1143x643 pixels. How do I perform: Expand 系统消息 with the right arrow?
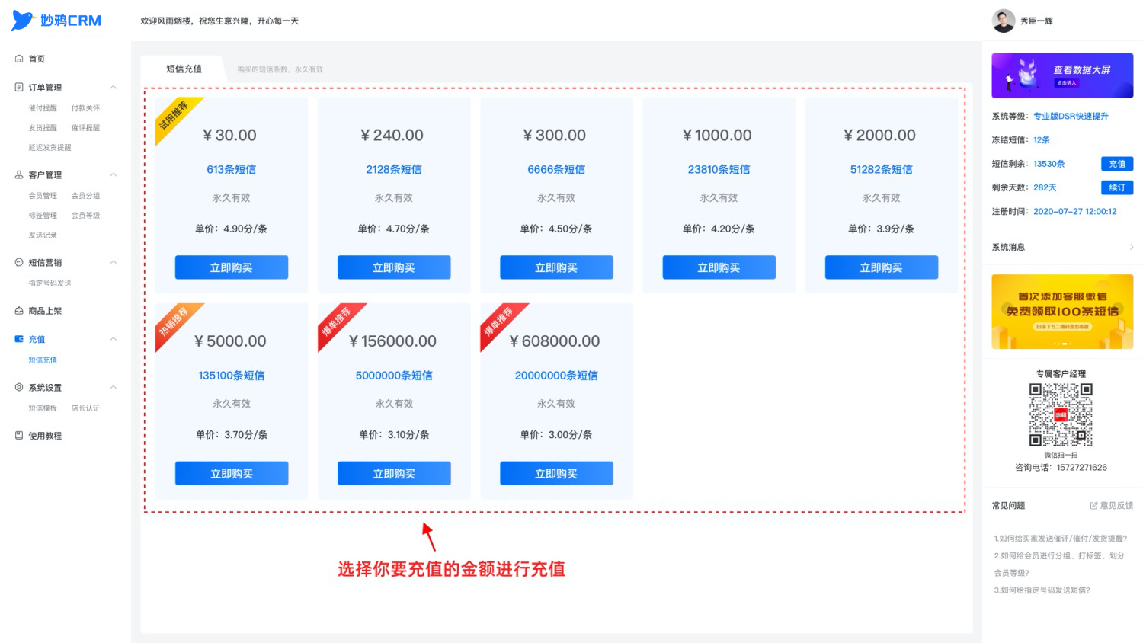tap(1131, 247)
